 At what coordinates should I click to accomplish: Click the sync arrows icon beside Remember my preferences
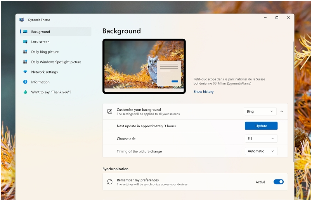coord(110,182)
